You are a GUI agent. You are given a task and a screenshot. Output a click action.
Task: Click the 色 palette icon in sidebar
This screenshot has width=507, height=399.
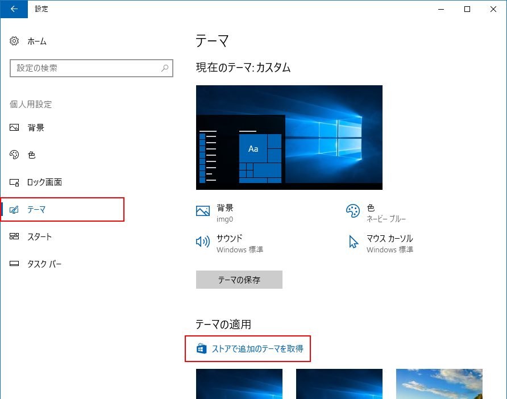pos(14,155)
